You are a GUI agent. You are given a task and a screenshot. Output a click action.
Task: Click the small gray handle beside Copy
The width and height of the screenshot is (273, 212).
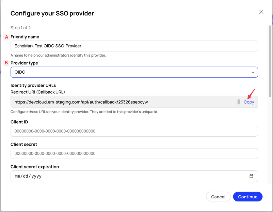pyautogui.click(x=239, y=102)
